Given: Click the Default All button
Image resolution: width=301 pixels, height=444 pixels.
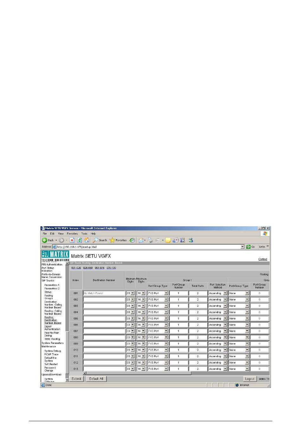Looking at the screenshot, I should (x=96, y=379).
